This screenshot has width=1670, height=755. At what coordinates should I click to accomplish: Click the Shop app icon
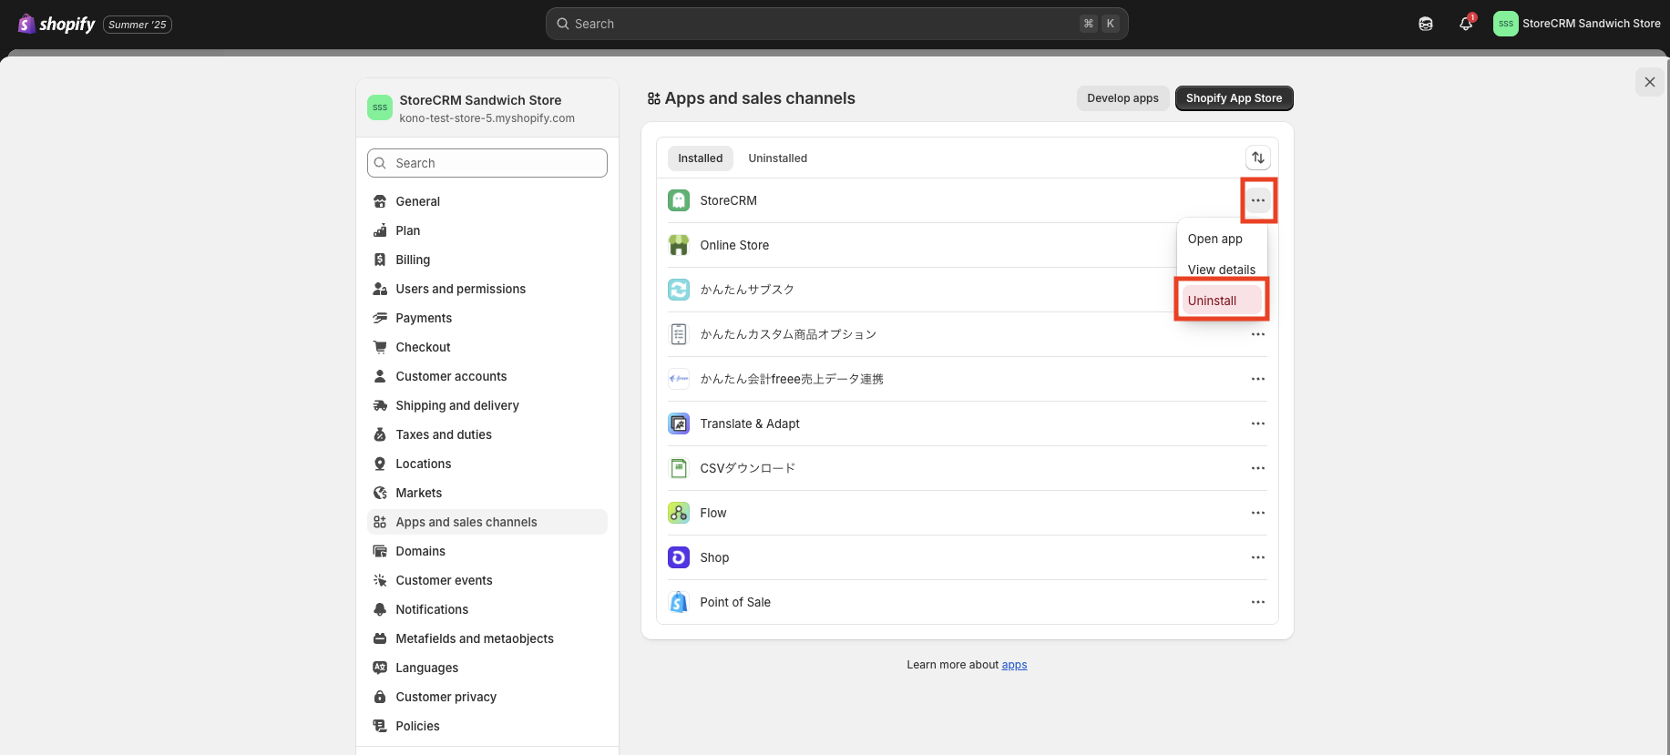coord(679,557)
